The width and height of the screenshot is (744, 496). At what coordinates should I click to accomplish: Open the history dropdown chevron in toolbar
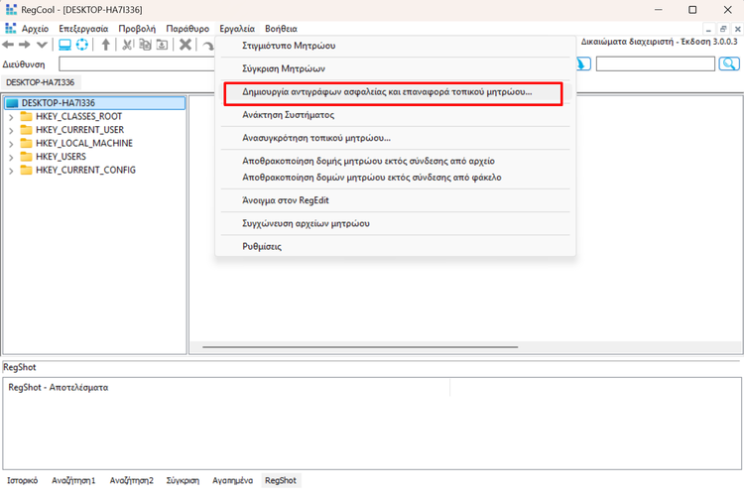click(x=42, y=46)
